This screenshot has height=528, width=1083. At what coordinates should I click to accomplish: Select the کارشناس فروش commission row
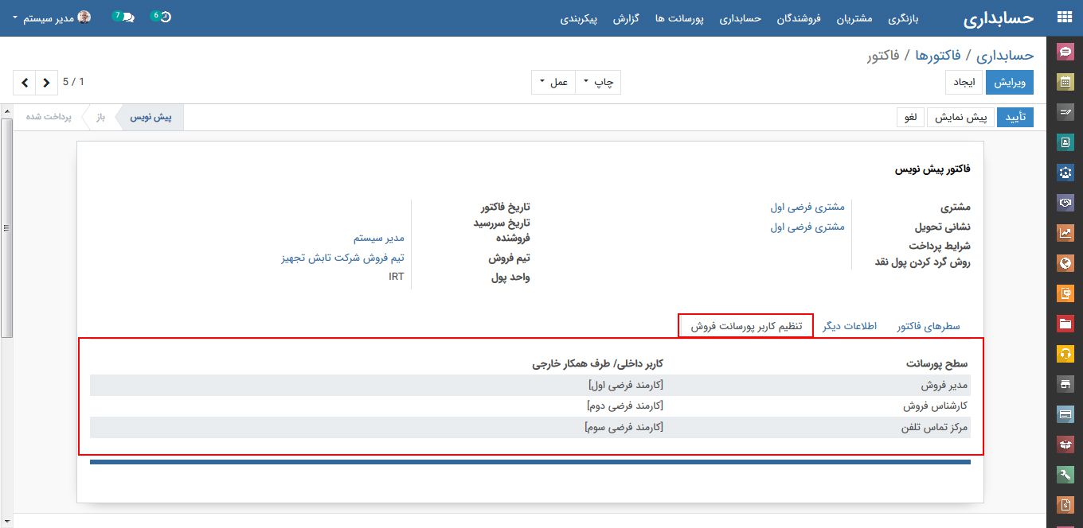[530, 406]
